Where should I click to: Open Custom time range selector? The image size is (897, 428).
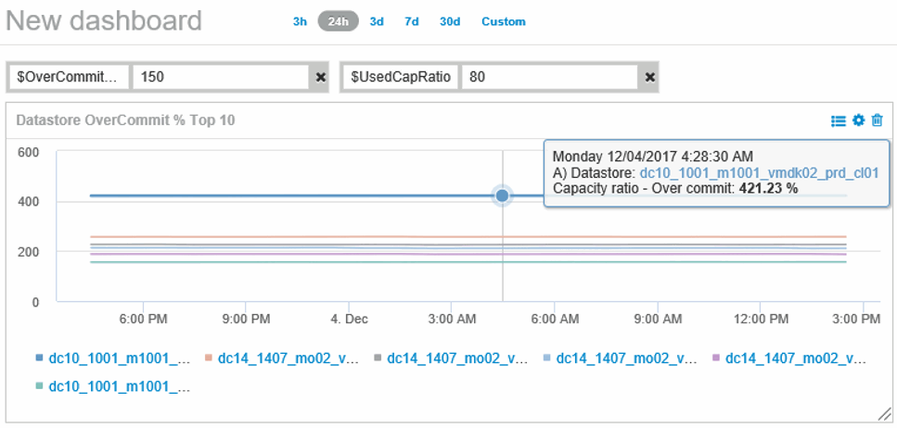503,21
